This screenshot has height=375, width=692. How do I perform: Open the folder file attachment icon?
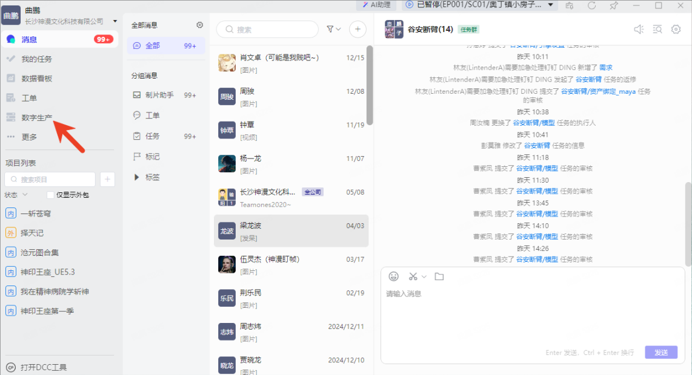(x=439, y=276)
